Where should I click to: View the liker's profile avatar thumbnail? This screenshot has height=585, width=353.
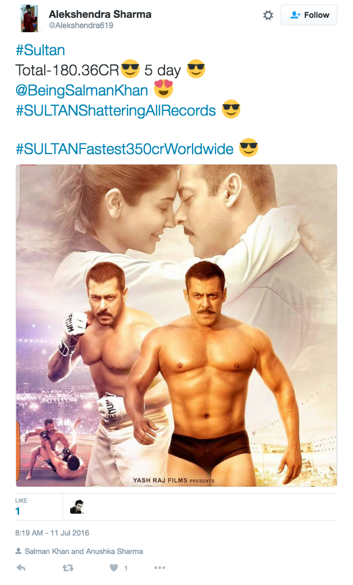(77, 507)
